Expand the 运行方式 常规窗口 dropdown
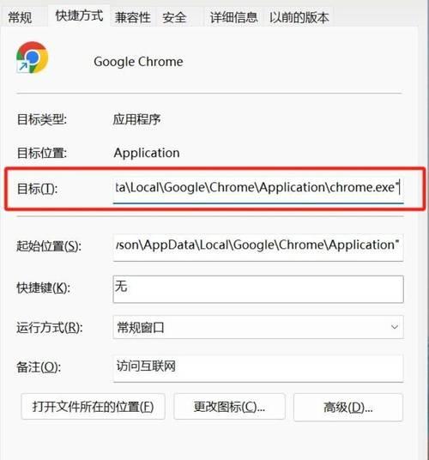The height and width of the screenshot is (460, 429). tap(258, 327)
